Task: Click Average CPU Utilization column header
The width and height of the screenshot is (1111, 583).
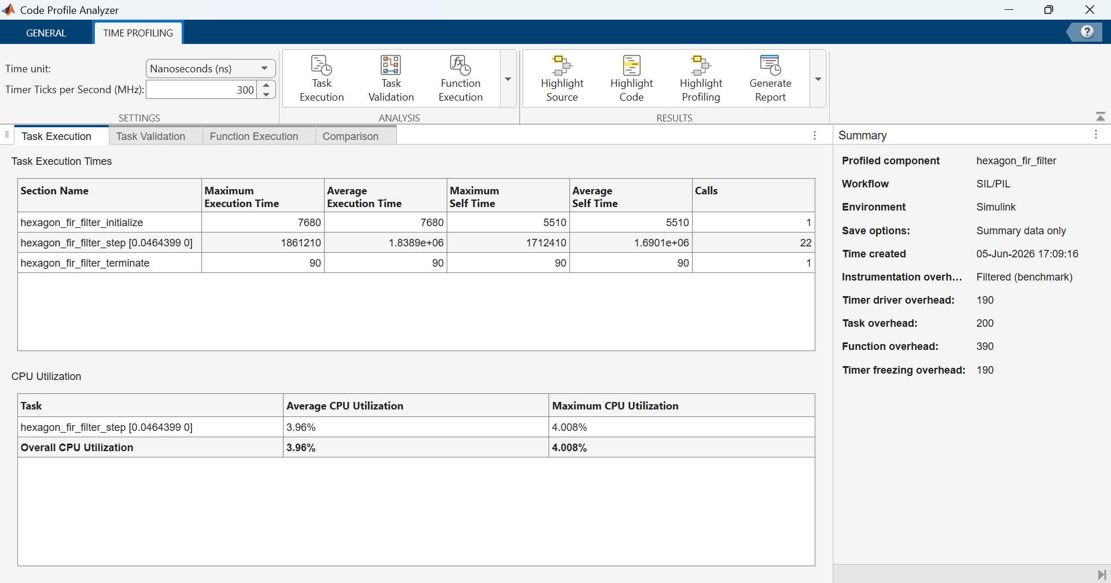Action: [416, 405]
